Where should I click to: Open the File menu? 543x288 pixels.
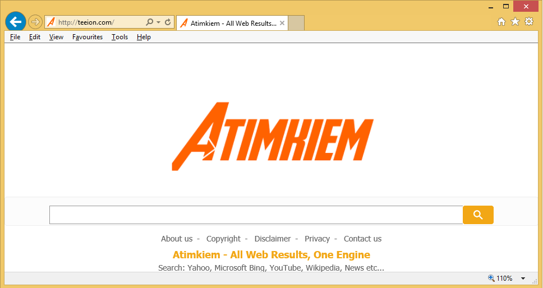(x=15, y=37)
